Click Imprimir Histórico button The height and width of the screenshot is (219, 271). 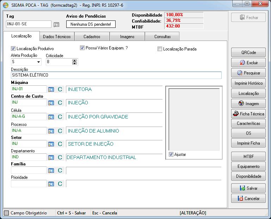(x=248, y=83)
